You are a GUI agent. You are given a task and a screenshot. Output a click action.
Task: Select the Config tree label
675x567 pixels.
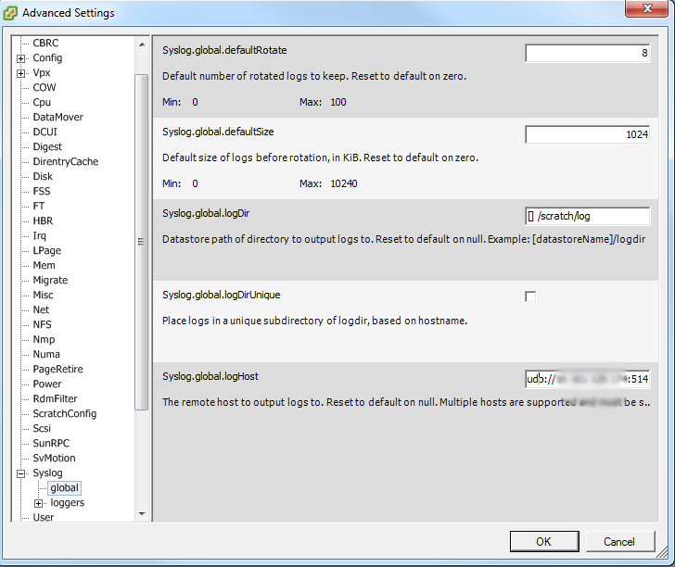47,57
